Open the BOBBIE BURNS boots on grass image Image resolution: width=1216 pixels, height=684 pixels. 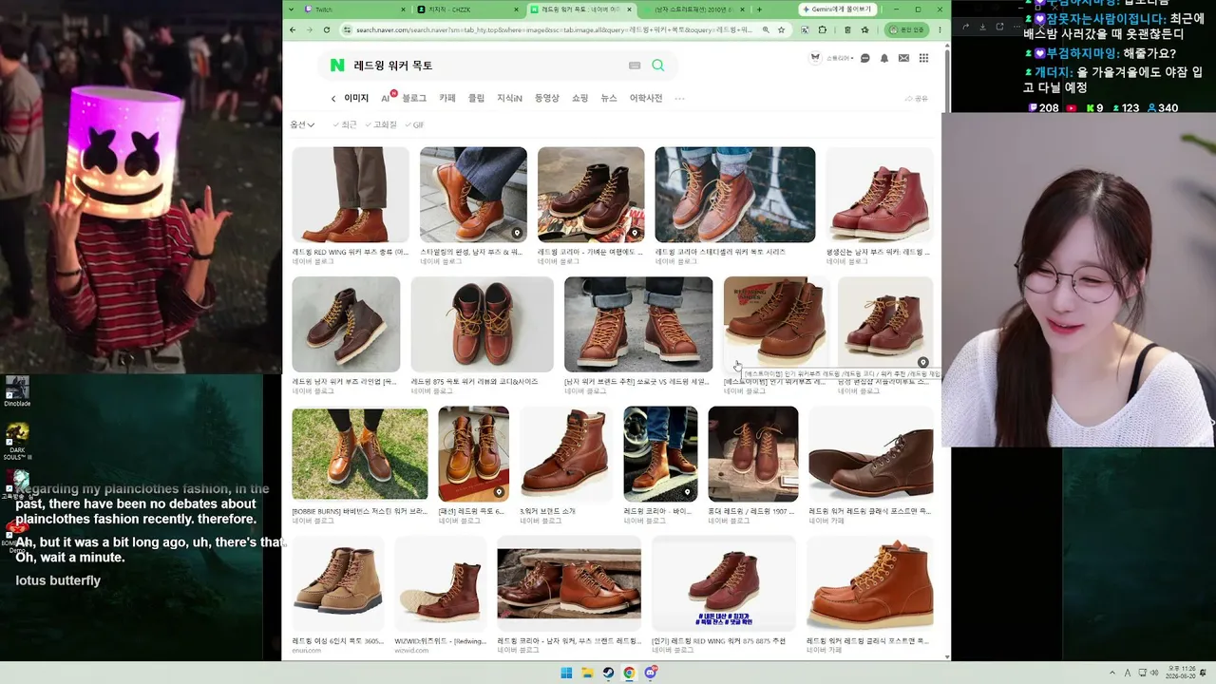point(360,454)
